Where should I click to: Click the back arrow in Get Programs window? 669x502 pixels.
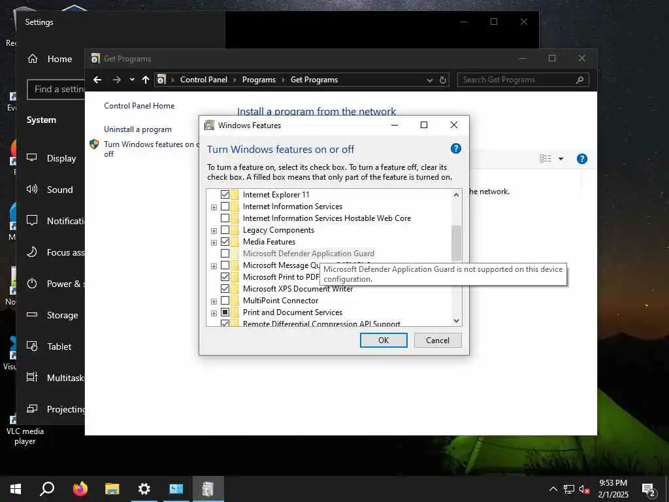pyautogui.click(x=97, y=80)
